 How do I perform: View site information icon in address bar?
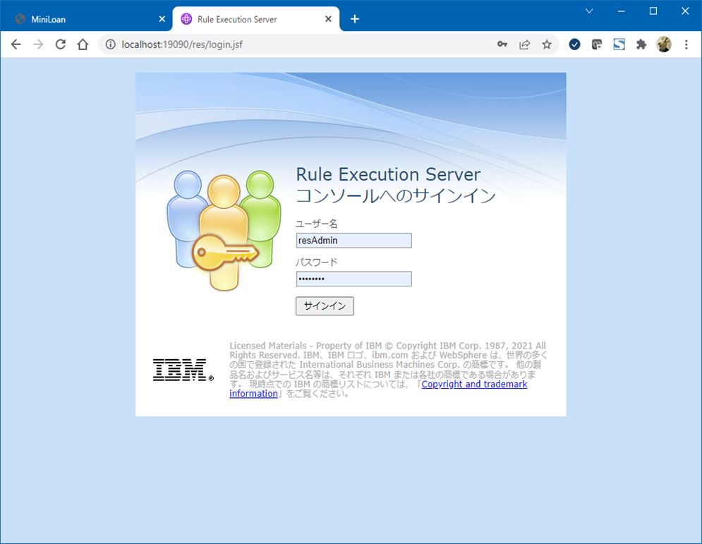pyautogui.click(x=111, y=44)
